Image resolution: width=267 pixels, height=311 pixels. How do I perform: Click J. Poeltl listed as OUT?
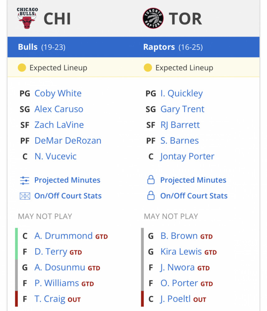[x=175, y=299]
